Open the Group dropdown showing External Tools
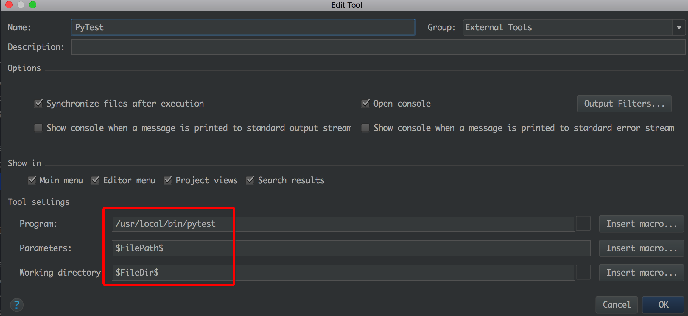Viewport: 688px width, 316px height. (x=678, y=27)
